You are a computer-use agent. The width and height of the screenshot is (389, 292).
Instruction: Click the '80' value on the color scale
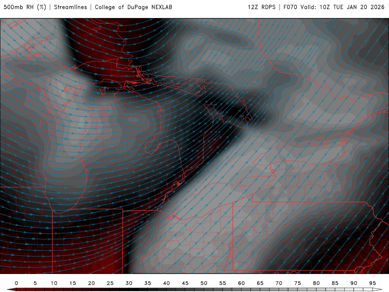pos(317,283)
